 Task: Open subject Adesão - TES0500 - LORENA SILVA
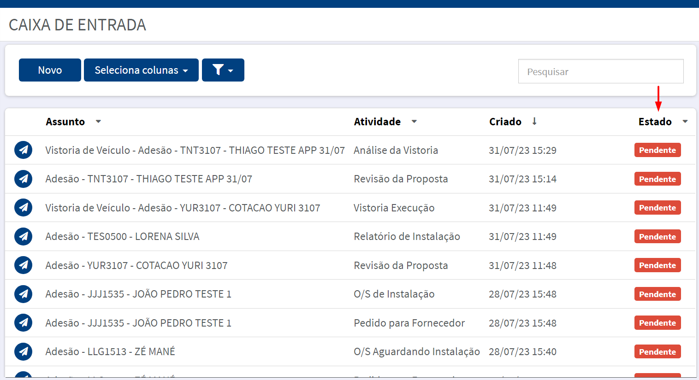point(122,236)
